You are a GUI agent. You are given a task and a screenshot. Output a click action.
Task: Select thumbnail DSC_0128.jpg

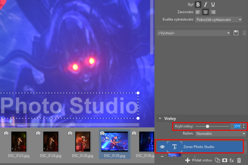83,142
